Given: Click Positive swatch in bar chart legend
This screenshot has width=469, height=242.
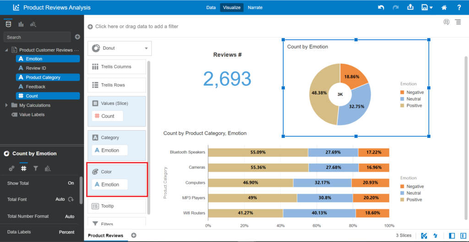Looking at the screenshot, I should point(402,199).
